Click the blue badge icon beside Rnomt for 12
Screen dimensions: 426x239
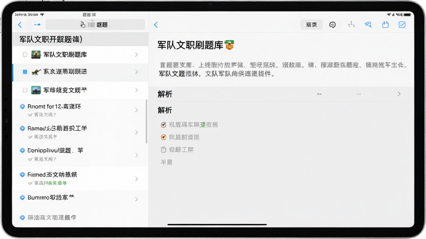click(x=22, y=107)
